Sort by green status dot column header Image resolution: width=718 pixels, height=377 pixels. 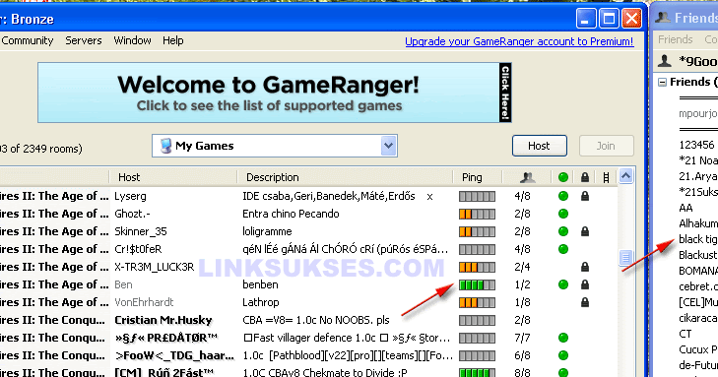(x=563, y=177)
